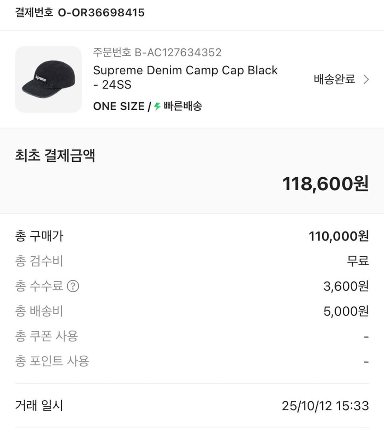Expand order details via right chevron arrow

tap(366, 79)
